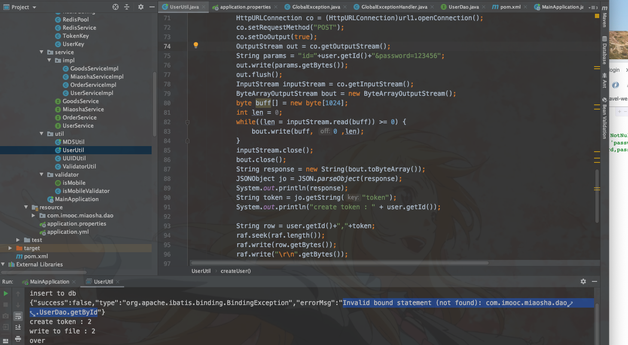Click the stop process square button
The height and width of the screenshot is (345, 628).
[x=6, y=305]
